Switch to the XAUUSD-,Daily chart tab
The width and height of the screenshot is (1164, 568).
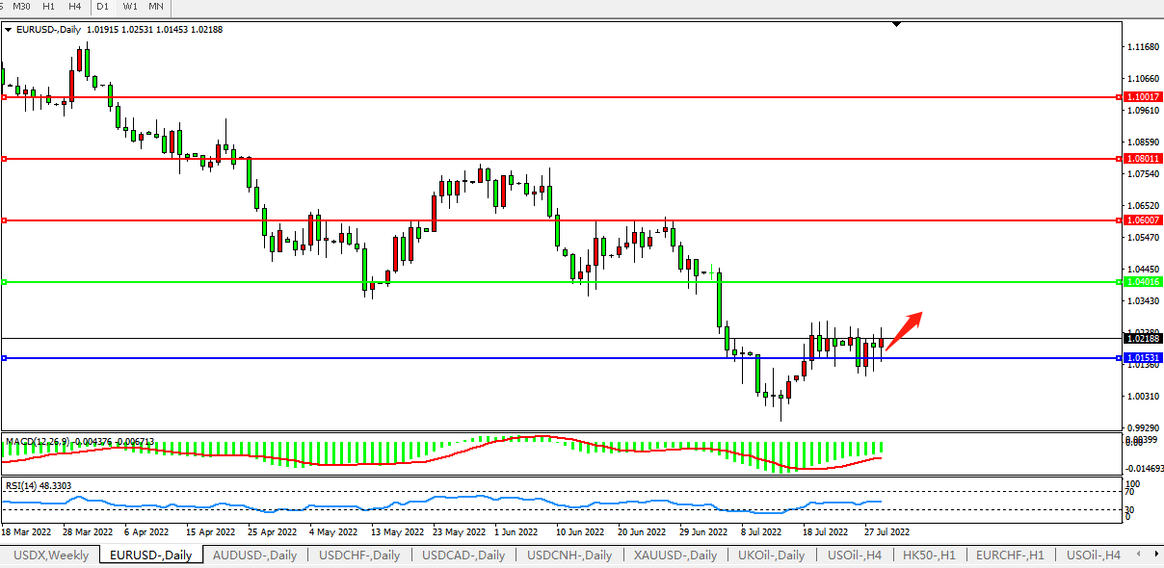pos(675,555)
